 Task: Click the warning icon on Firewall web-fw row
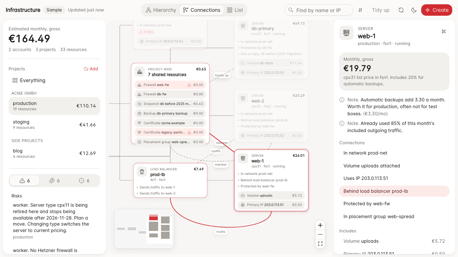(x=189, y=85)
